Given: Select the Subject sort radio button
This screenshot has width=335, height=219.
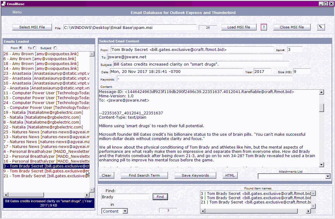Looking at the screenshot, I should [55, 48].
